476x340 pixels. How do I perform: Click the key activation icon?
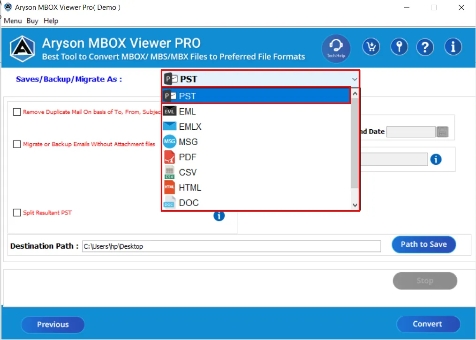(x=399, y=47)
